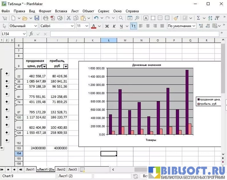Toggle Italic formatting button

[x=114, y=26]
